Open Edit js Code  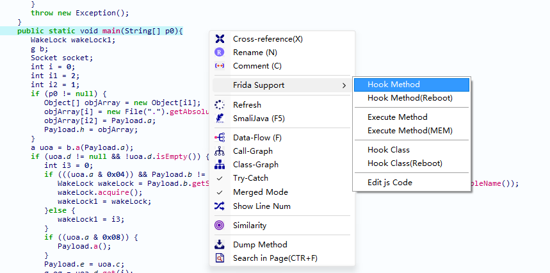pyautogui.click(x=390, y=183)
